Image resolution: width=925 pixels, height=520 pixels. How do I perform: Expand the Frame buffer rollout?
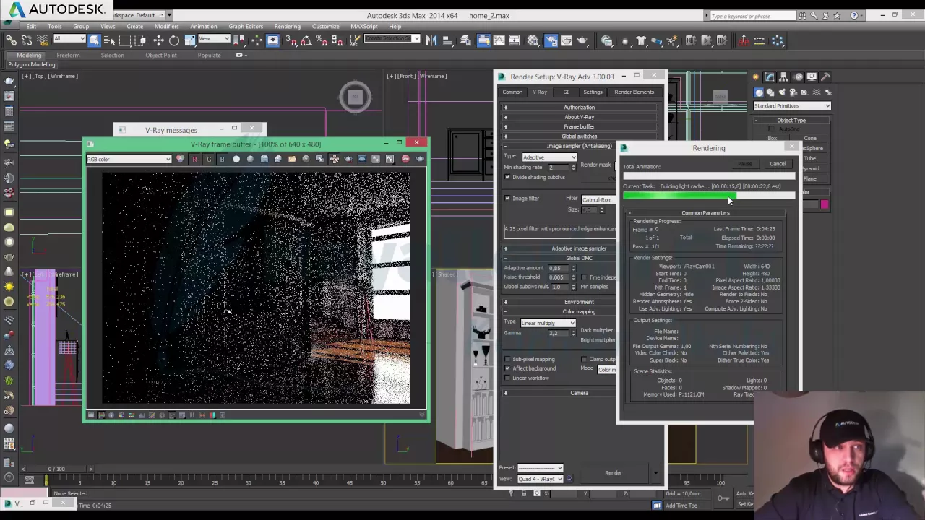579,127
